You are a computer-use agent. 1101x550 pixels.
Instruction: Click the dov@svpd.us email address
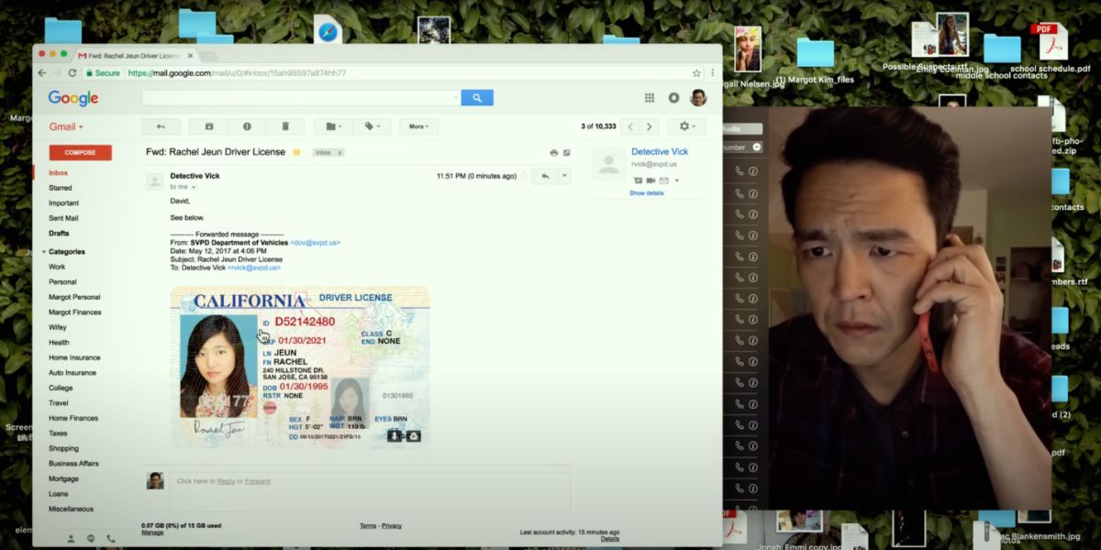click(315, 243)
